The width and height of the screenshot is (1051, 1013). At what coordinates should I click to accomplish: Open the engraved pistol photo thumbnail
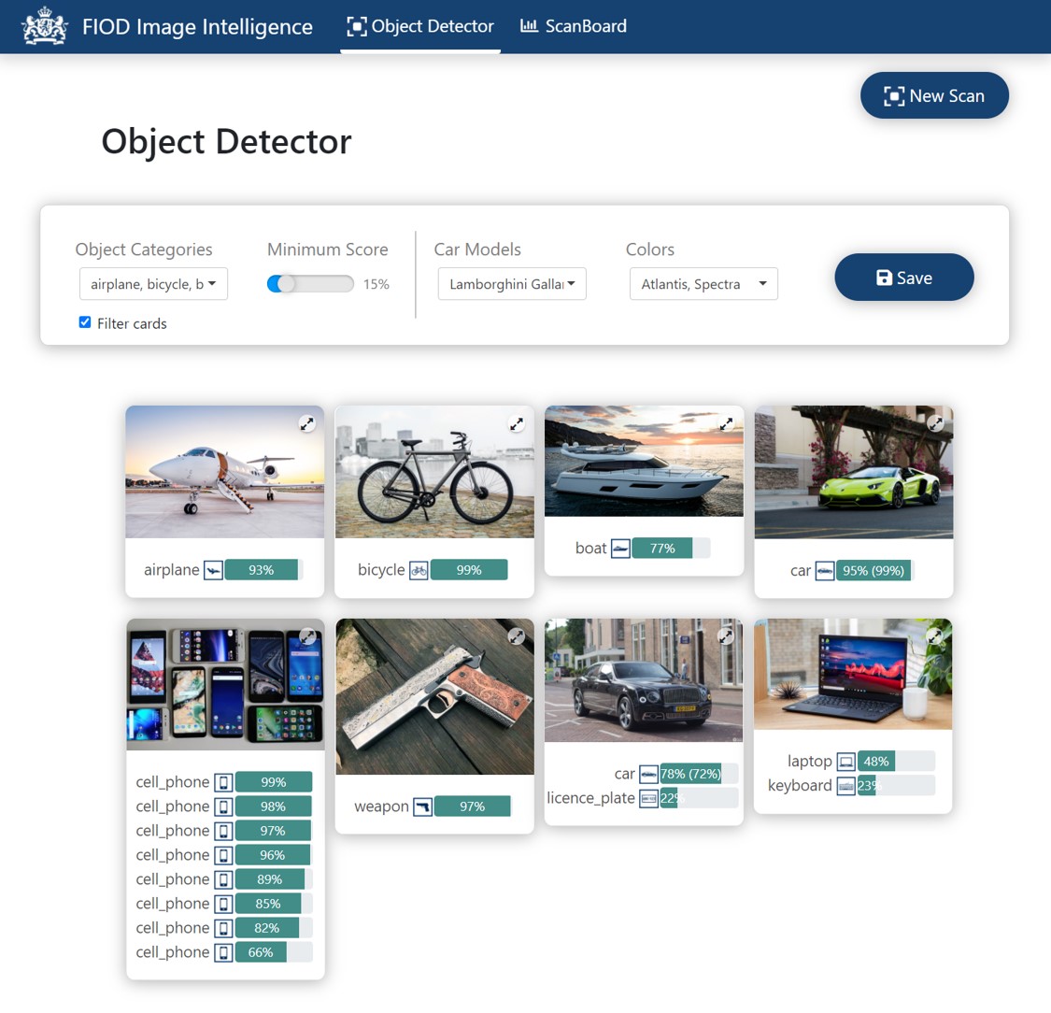click(435, 696)
